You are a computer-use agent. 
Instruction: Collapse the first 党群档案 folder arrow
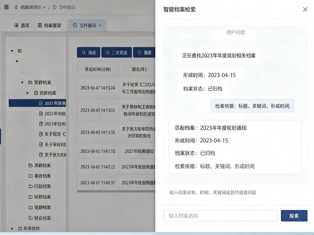pos(22,82)
